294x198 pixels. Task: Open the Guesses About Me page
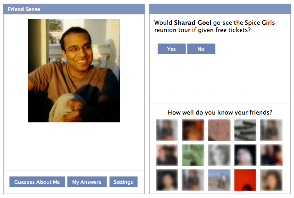[x=37, y=181]
